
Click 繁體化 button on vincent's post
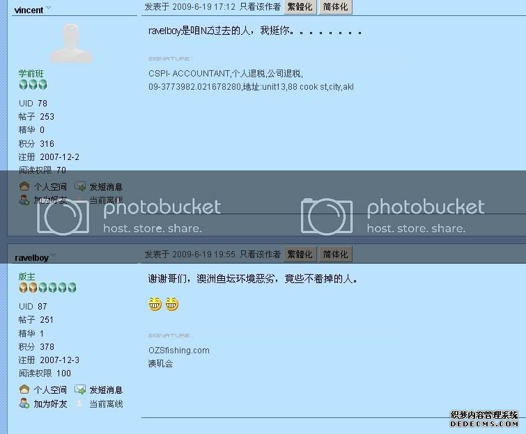(x=300, y=7)
